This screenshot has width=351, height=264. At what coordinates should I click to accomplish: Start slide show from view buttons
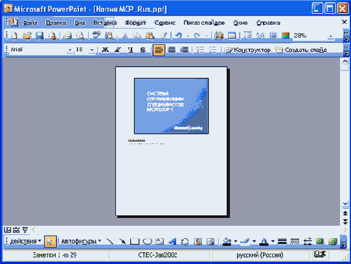point(25,230)
